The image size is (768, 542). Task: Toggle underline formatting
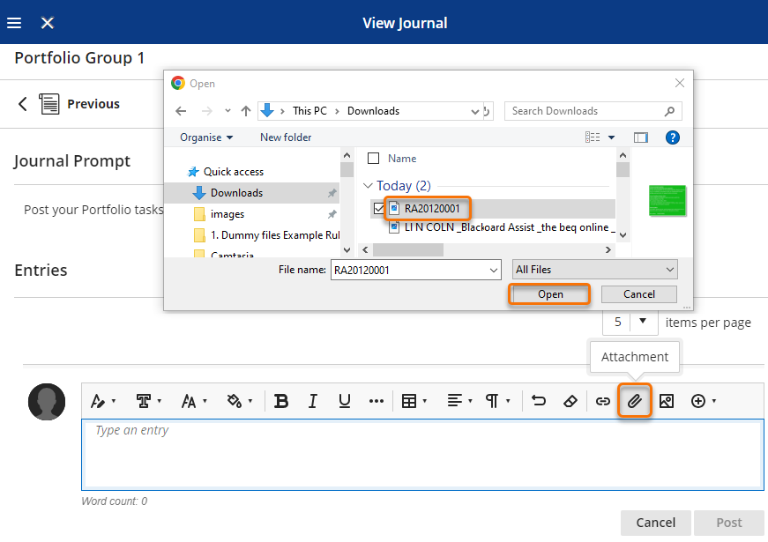point(345,401)
